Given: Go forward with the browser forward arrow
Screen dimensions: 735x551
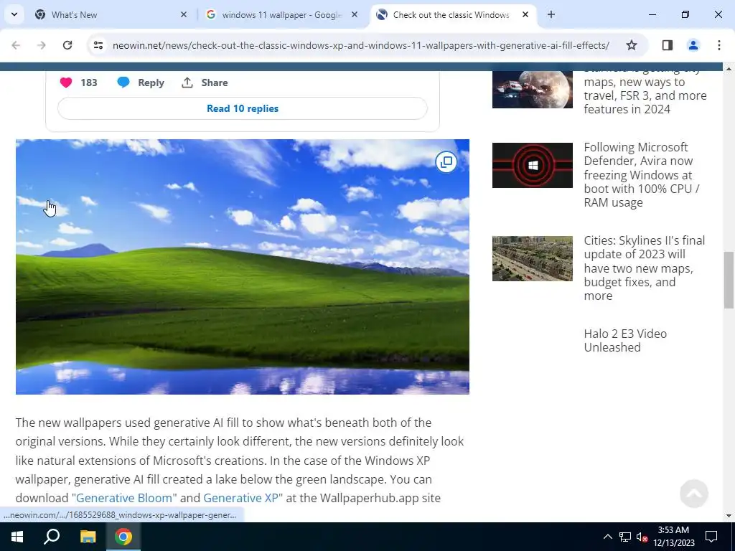Looking at the screenshot, I should [42, 45].
